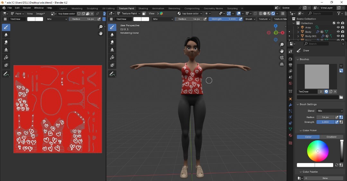This screenshot has width=347, height=181.
Task: Click New button in Color Palette
Action: 325,178
